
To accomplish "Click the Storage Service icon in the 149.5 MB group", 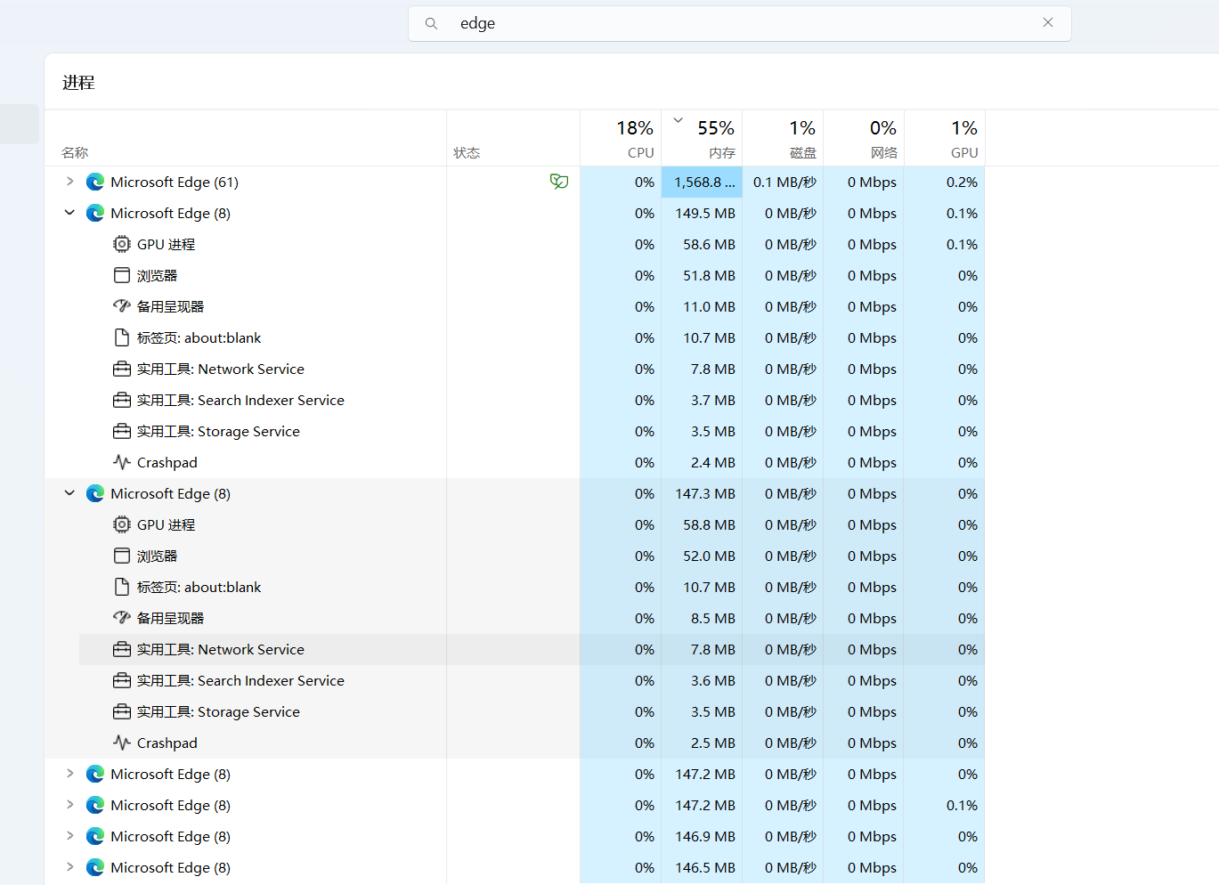I will pos(122,431).
